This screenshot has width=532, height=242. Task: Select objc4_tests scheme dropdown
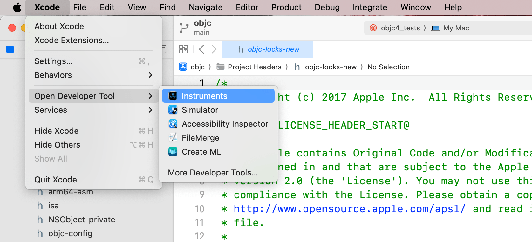click(400, 28)
